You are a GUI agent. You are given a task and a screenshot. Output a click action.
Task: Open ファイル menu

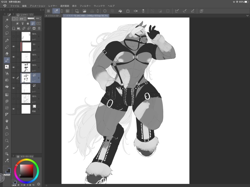15,6
